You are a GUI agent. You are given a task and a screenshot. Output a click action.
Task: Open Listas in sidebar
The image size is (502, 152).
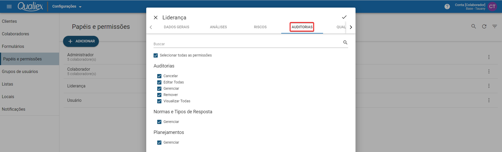[x=30, y=84]
